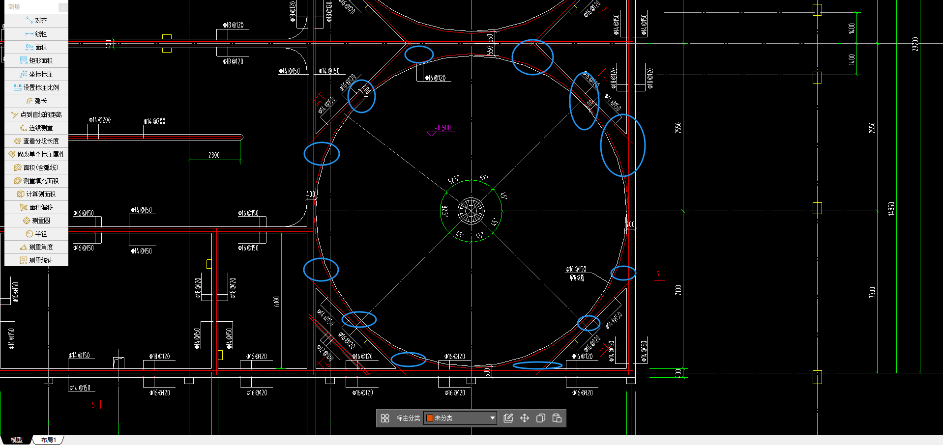Click the 标注分类 label

[408, 418]
